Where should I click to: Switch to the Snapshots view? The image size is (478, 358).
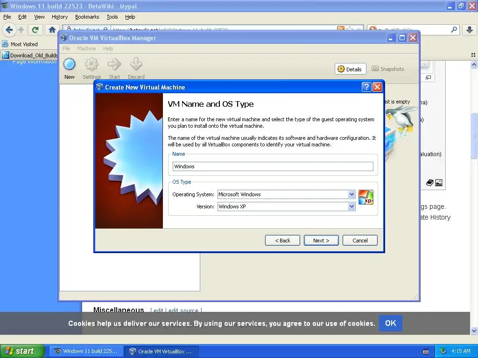coord(388,69)
